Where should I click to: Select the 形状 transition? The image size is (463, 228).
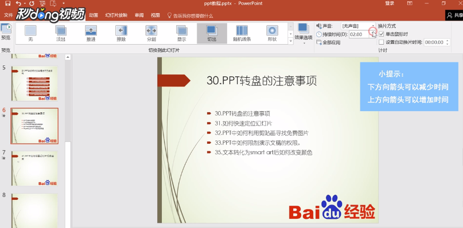[272, 33]
